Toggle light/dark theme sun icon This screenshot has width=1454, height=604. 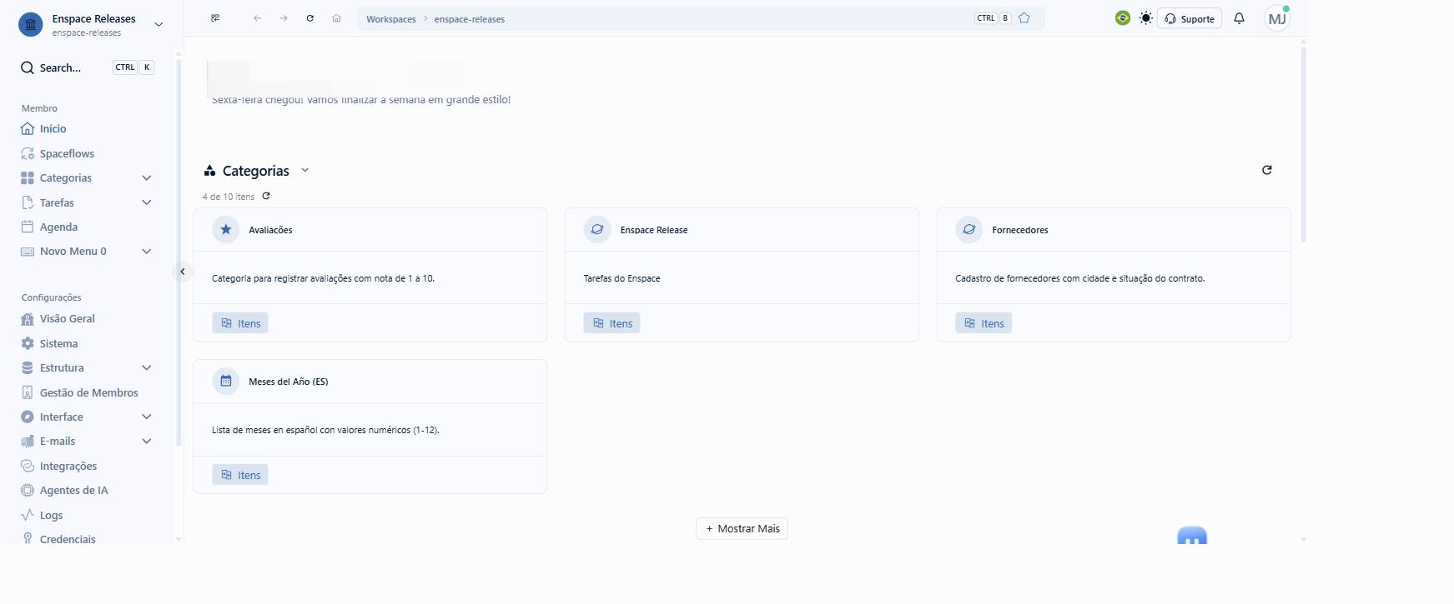1146,18
